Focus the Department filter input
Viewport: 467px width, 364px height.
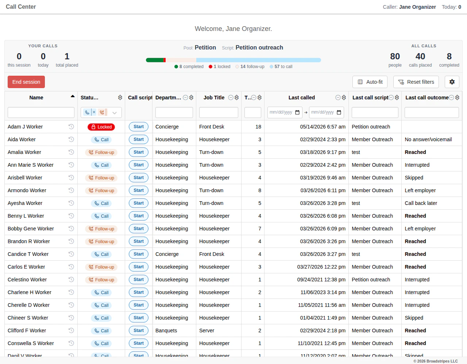coord(174,112)
